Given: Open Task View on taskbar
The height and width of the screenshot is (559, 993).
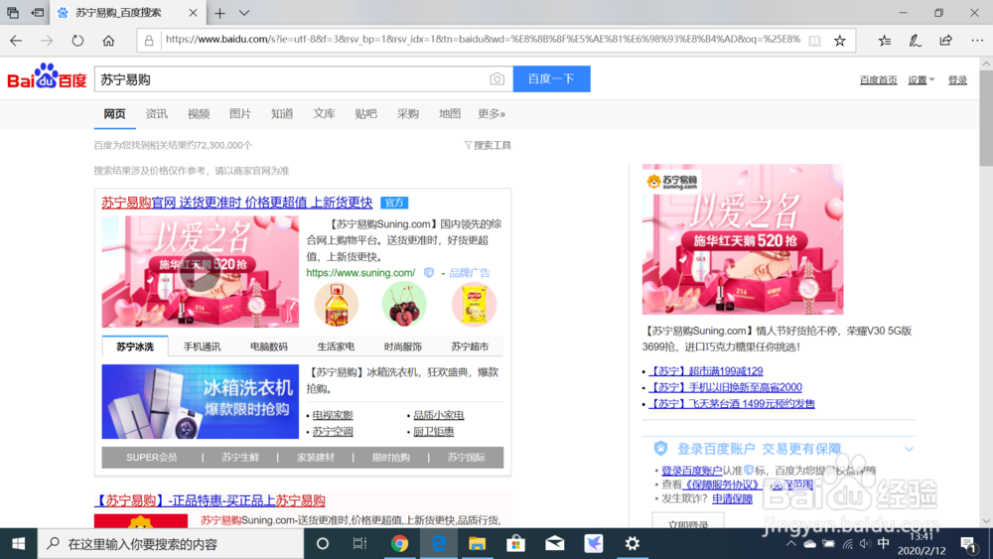Looking at the screenshot, I should [359, 544].
